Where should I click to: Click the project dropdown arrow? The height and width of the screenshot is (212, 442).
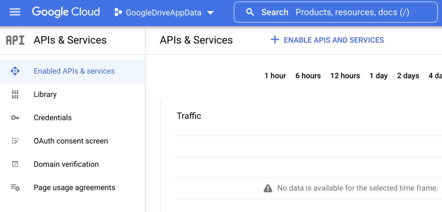(x=210, y=13)
